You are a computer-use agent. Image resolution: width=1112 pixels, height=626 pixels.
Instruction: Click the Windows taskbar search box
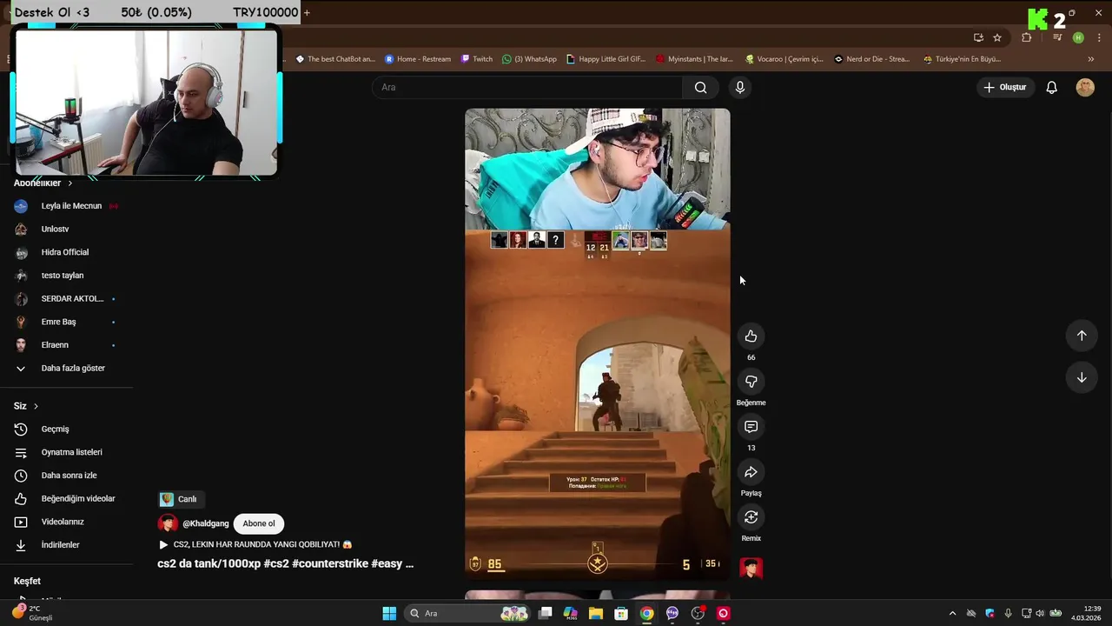pos(469,613)
